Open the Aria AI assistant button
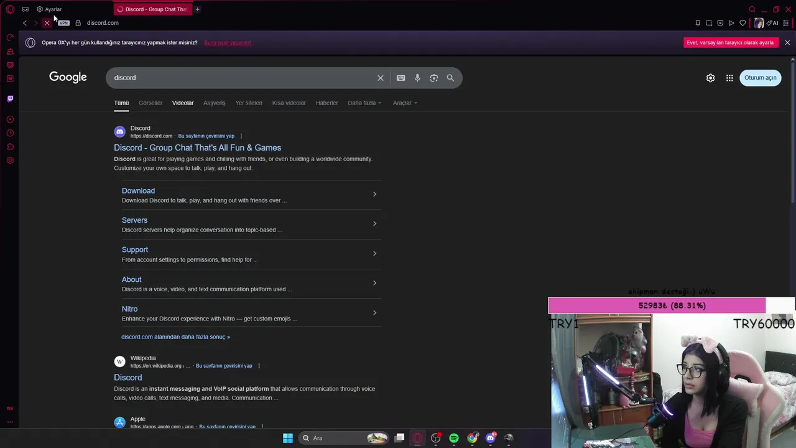796x448 pixels. tap(773, 23)
